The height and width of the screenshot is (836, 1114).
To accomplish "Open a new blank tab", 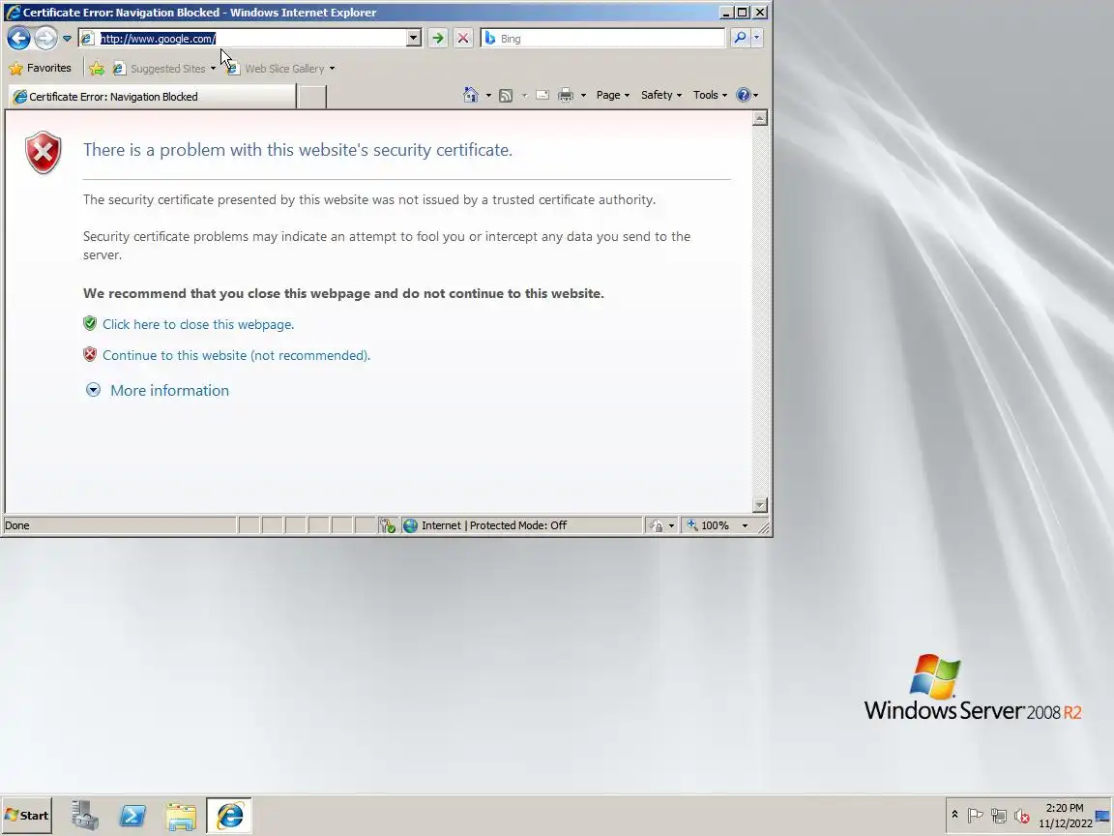I will tap(312, 98).
